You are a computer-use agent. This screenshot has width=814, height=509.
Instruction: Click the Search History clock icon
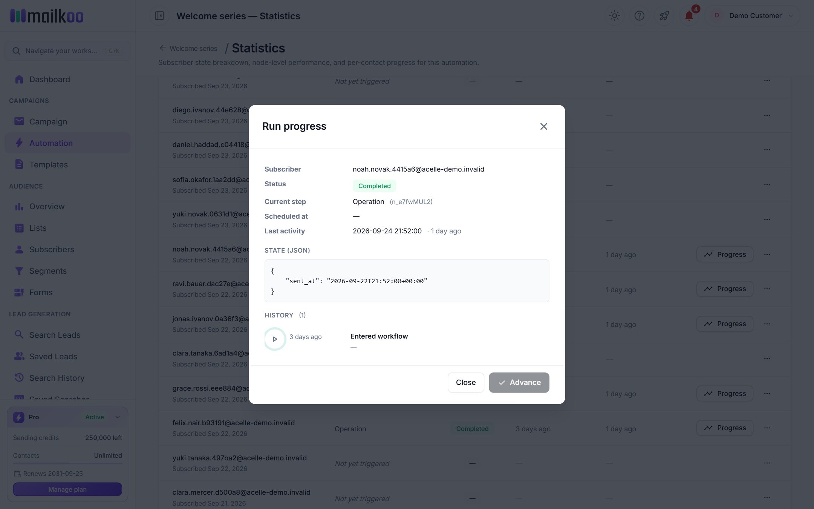[x=19, y=377]
